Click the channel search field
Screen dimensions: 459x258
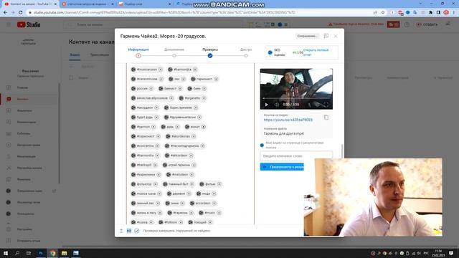pyautogui.click(x=152, y=24)
